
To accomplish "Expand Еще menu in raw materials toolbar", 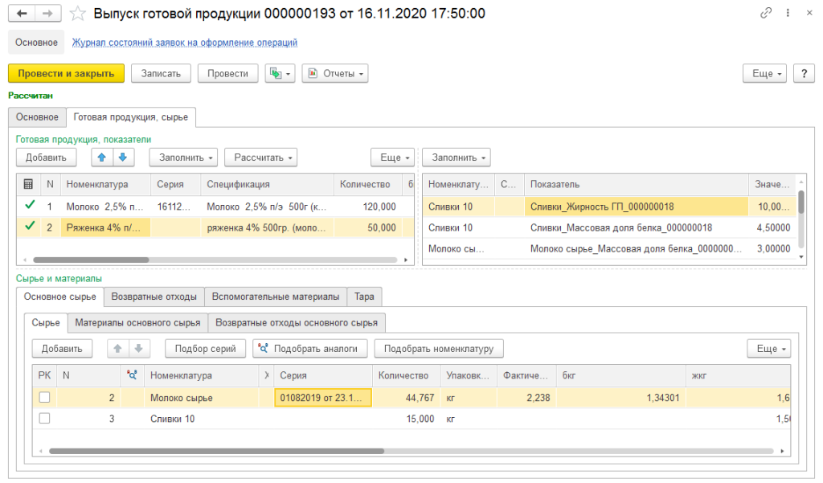I will [769, 348].
